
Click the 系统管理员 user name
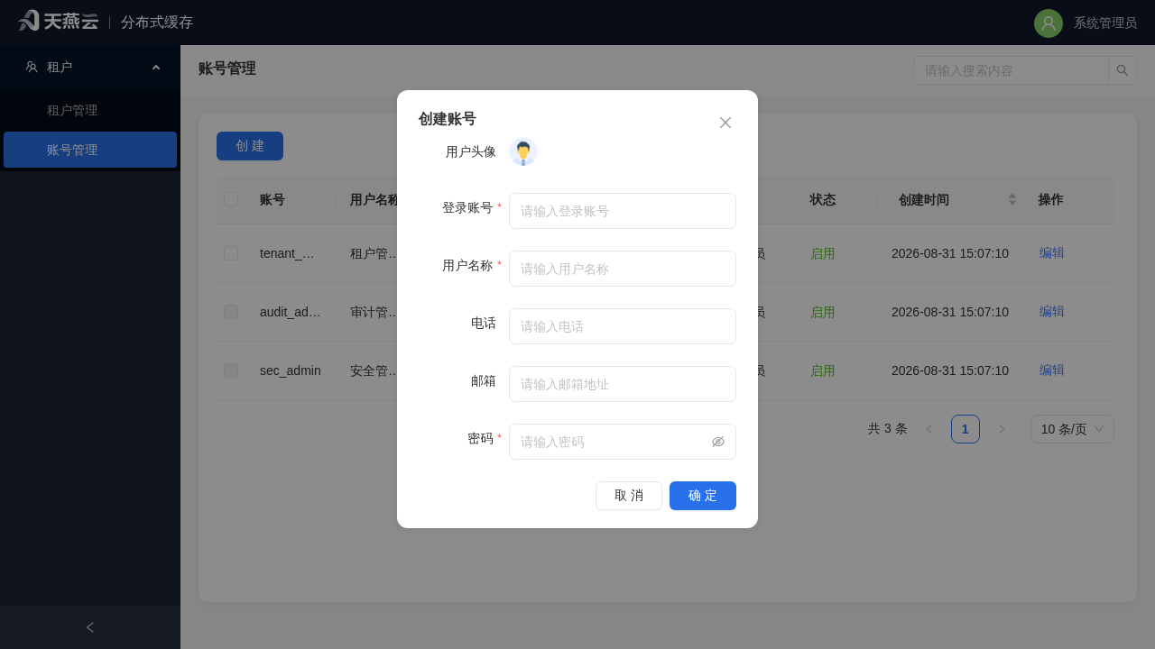[x=1105, y=23]
